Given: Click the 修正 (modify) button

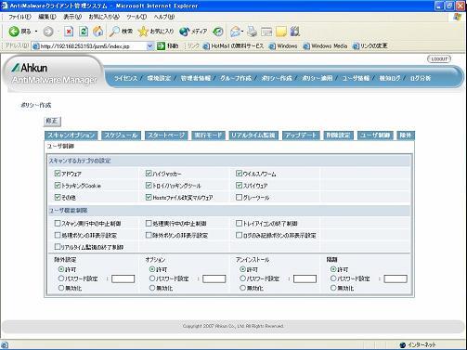Looking at the screenshot, I should [52, 121].
